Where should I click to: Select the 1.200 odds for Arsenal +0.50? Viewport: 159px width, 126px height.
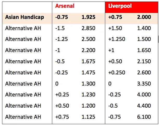89,106
